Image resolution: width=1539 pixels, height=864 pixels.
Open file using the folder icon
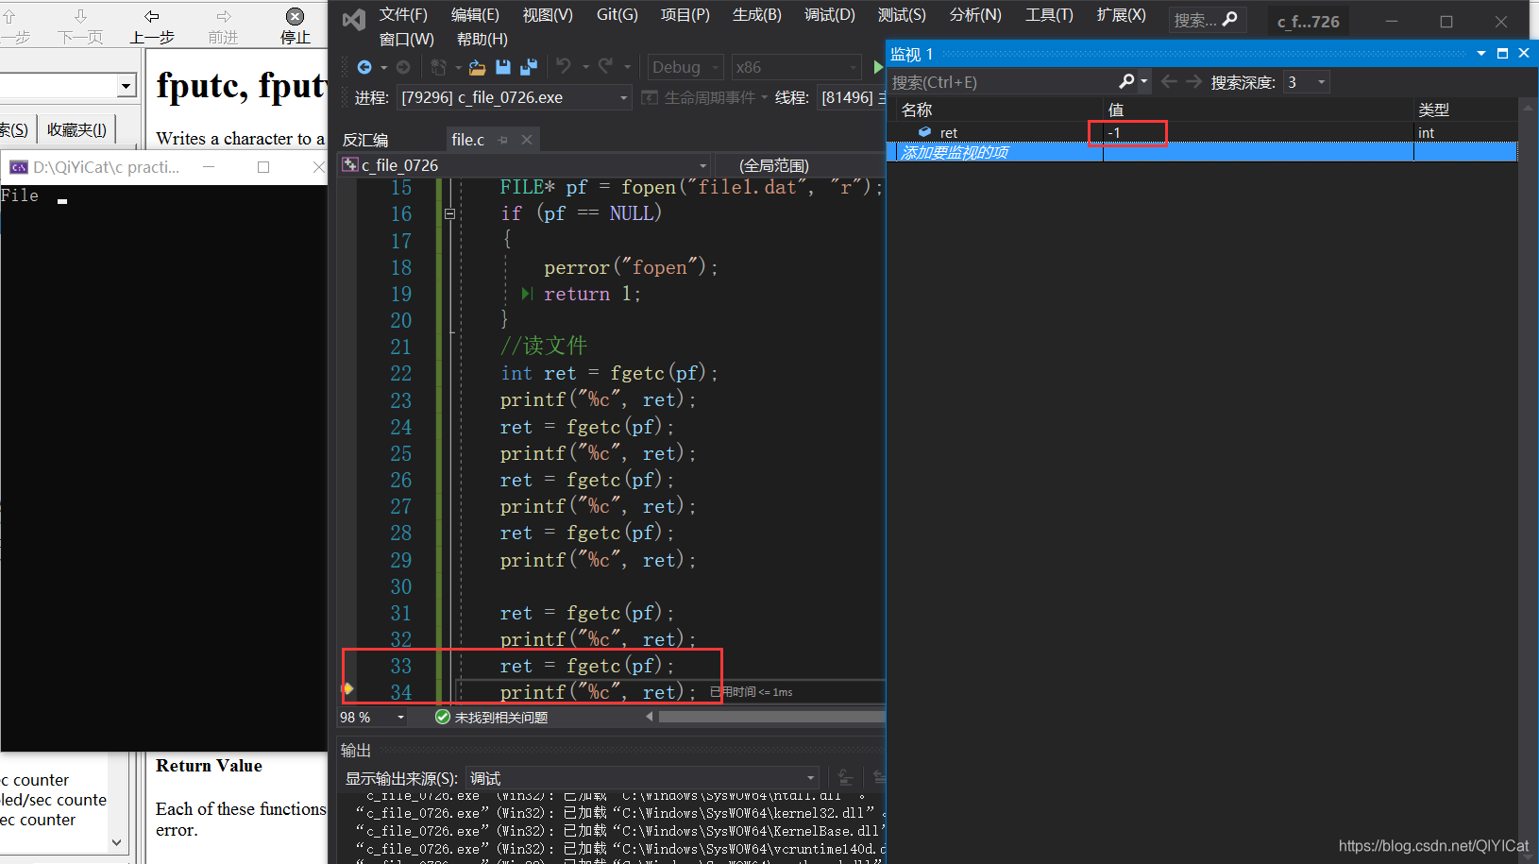(x=478, y=67)
